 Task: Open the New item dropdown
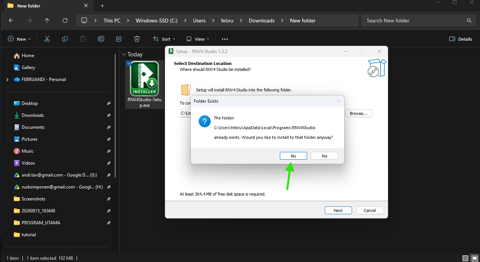point(19,39)
